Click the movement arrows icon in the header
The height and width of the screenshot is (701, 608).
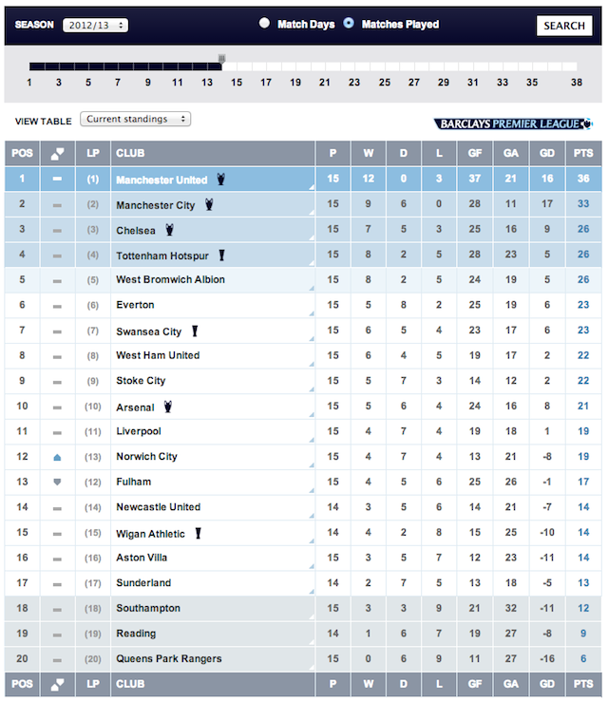tap(57, 153)
